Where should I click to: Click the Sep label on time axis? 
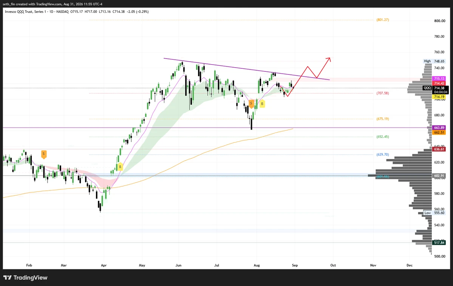295,265
